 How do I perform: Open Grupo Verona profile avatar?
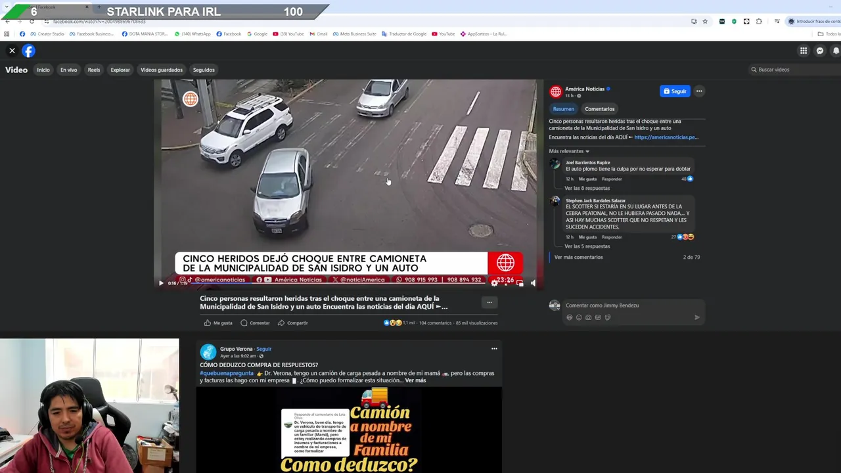(x=208, y=351)
